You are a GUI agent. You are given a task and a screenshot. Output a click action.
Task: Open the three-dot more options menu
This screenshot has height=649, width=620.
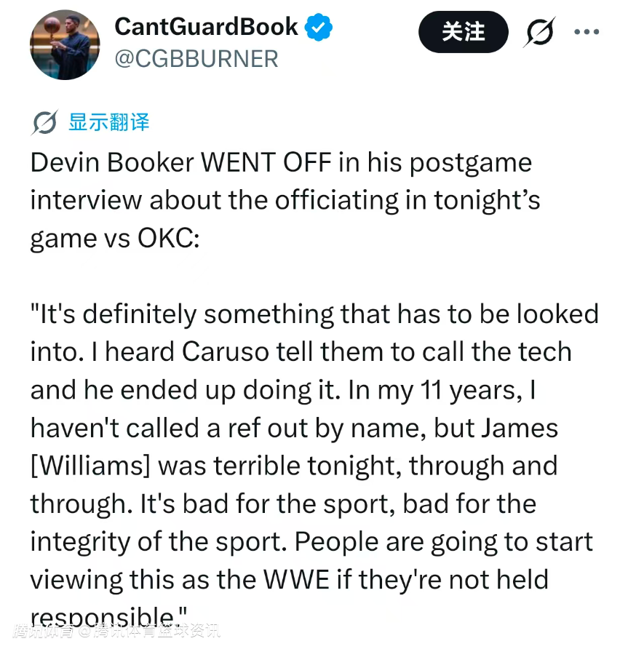[587, 32]
